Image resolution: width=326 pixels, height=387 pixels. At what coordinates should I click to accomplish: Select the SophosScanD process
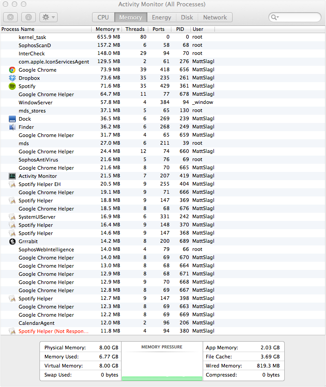[163, 45]
